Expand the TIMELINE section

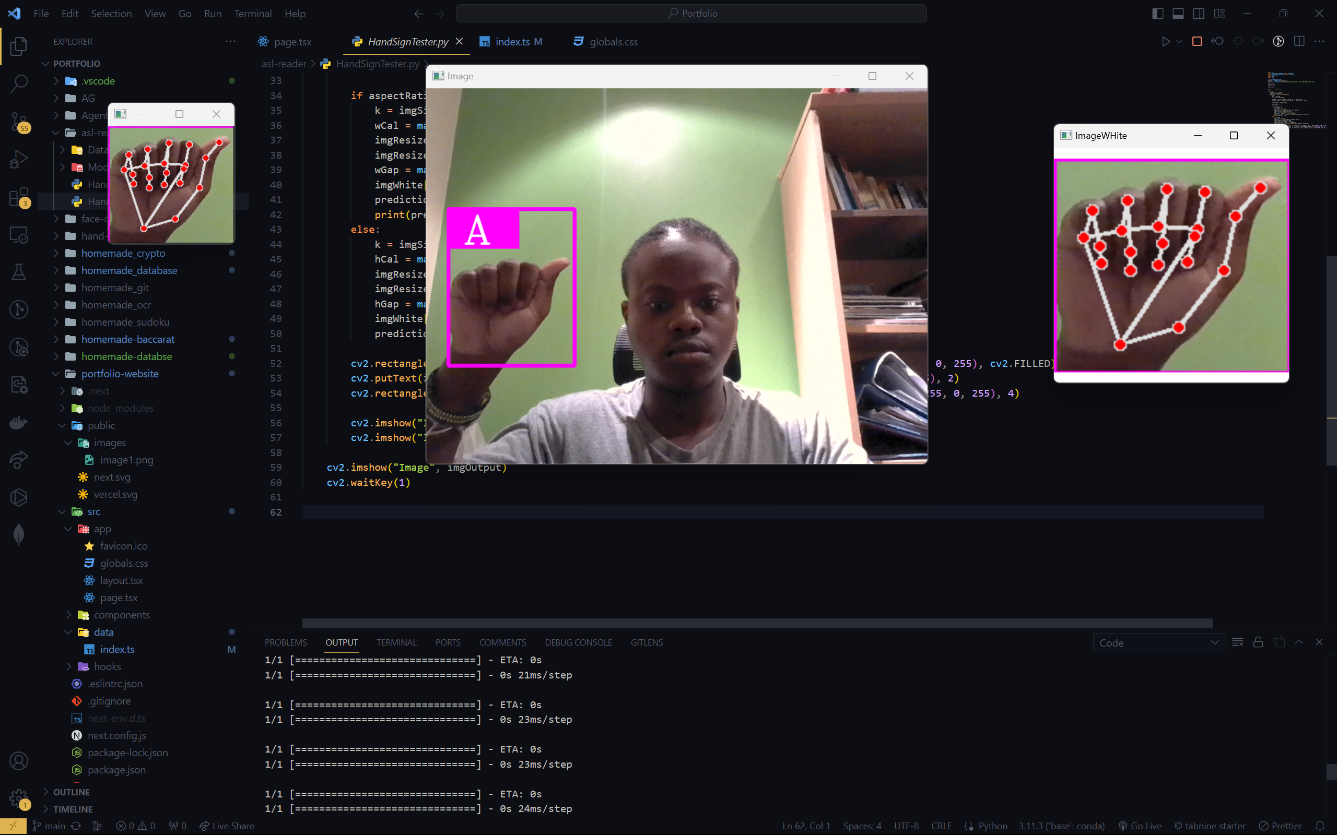click(73, 809)
